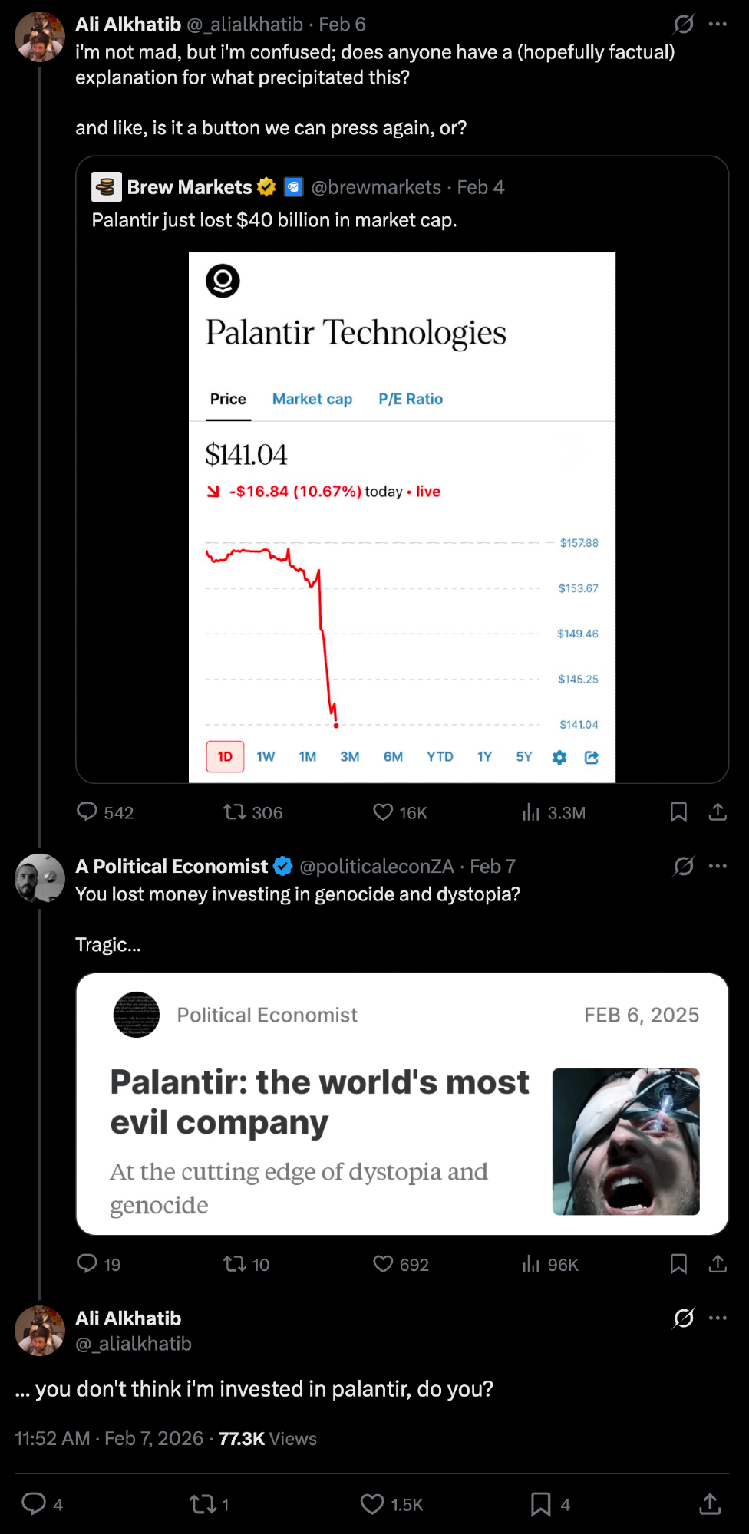Open Grok icon on the top tweet
Image resolution: width=749 pixels, height=1534 pixels.
(683, 25)
